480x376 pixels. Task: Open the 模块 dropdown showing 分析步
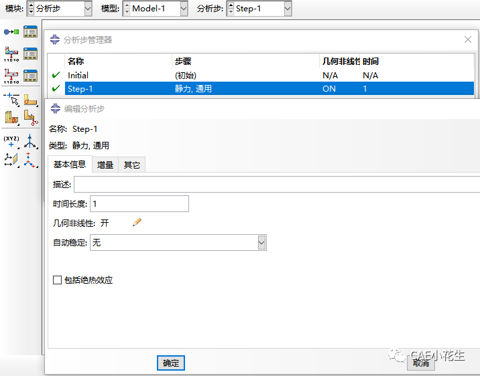[88, 9]
